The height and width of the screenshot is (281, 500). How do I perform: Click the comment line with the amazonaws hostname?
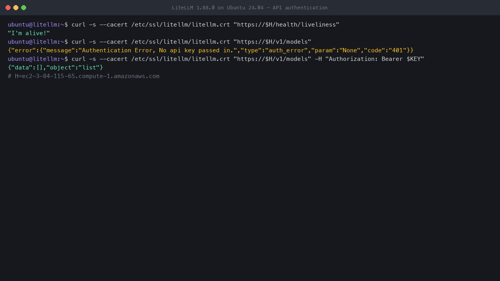click(x=84, y=76)
